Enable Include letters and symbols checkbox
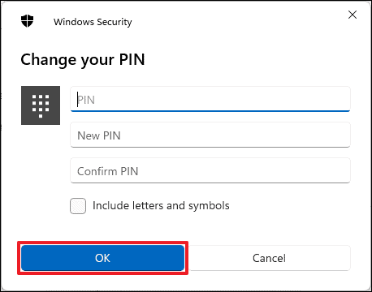Screen dimensions: 372x292 [78, 206]
